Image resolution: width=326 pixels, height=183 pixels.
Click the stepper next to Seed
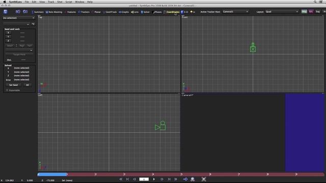(x=16, y=46)
